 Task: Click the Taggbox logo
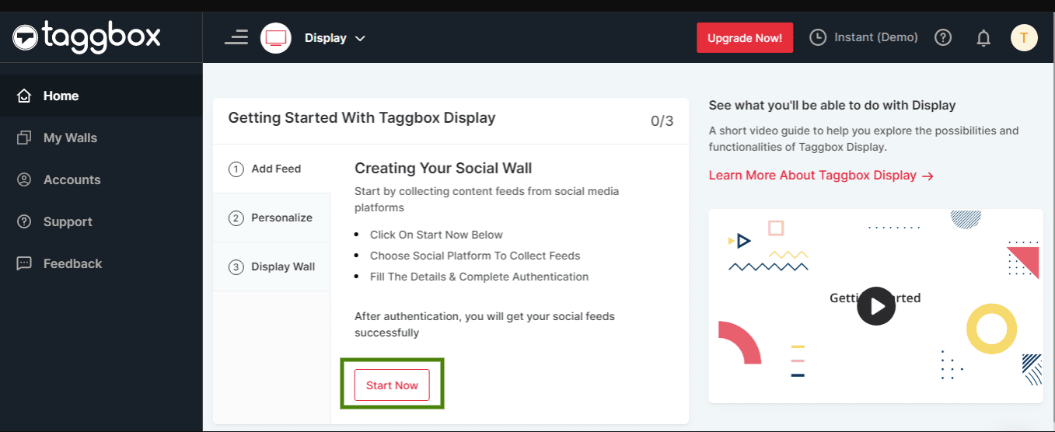coord(86,37)
